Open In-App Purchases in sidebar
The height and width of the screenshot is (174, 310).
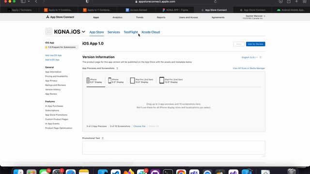54,106
